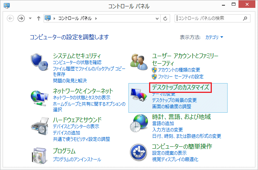
Task: Open 問題の発見と解決 link
Action: [x=70, y=81]
